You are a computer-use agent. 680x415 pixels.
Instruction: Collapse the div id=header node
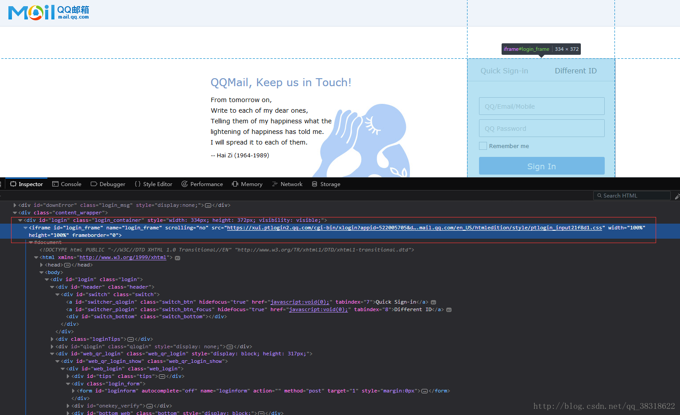(52, 287)
